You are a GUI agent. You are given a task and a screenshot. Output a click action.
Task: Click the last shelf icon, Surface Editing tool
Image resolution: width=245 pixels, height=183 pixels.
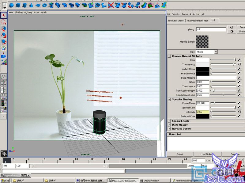tap(164, 6)
